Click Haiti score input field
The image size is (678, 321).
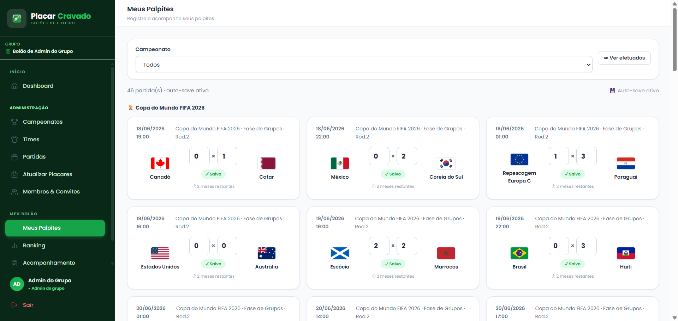coord(586,246)
